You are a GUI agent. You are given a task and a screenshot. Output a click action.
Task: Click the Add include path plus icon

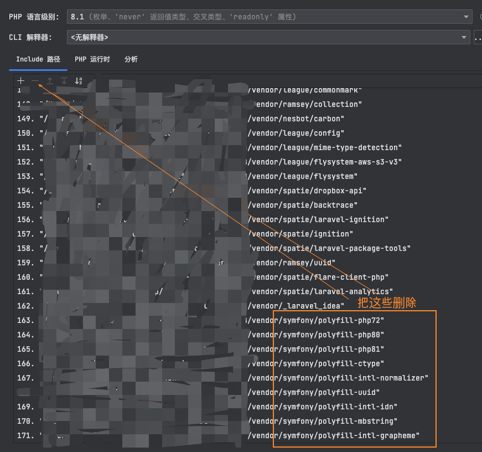(x=20, y=81)
